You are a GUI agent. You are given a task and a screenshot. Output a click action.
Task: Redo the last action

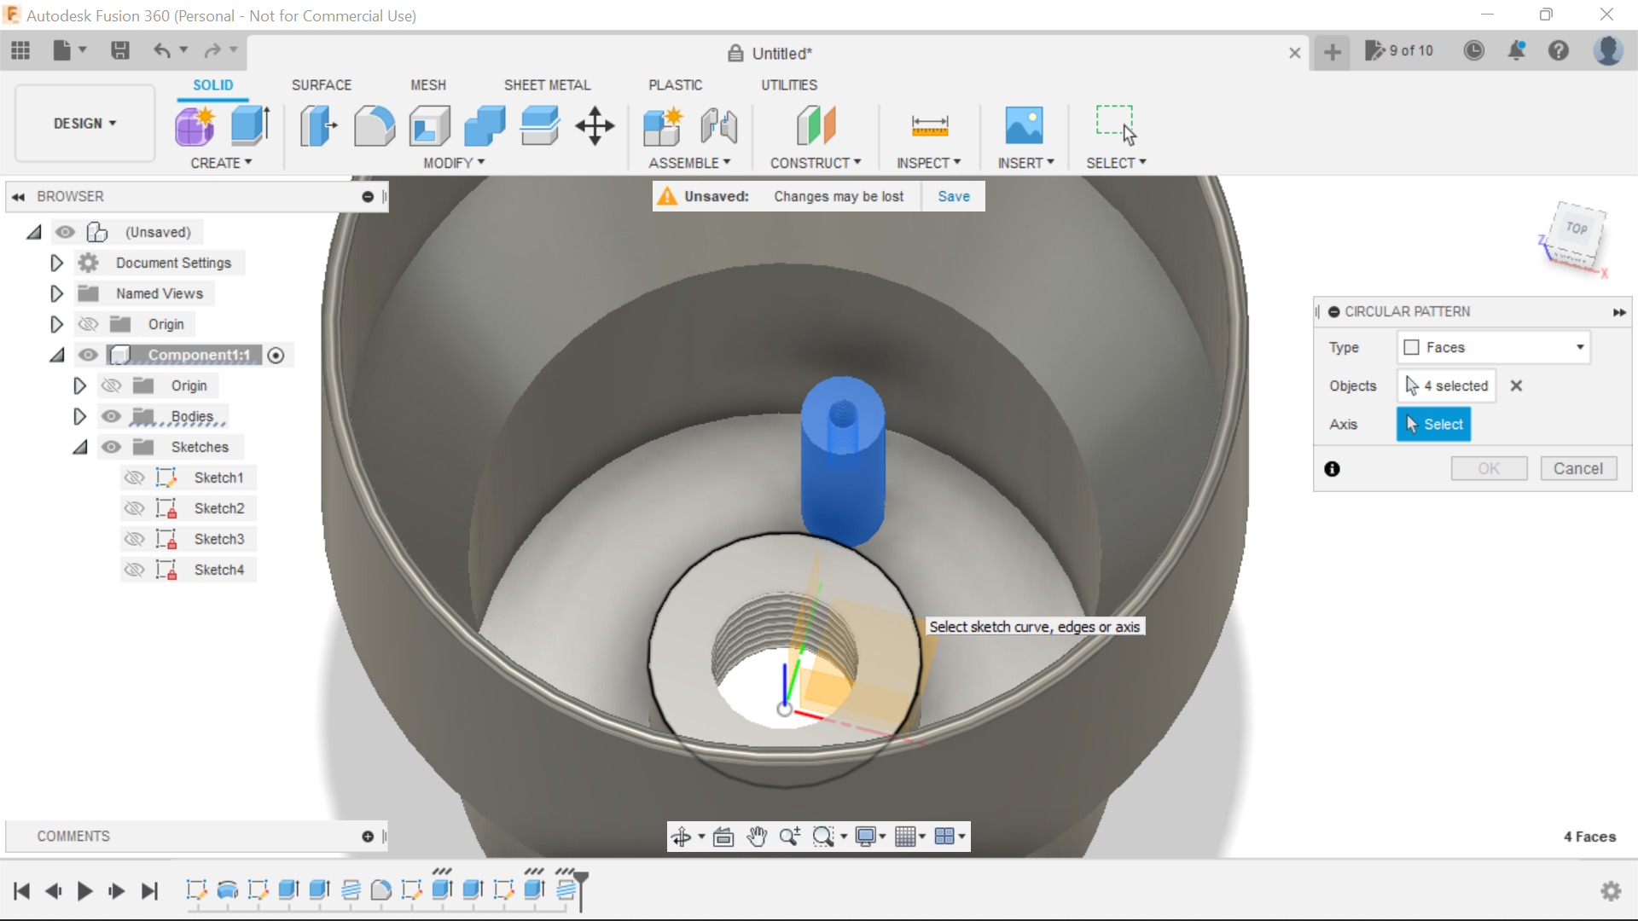click(212, 51)
